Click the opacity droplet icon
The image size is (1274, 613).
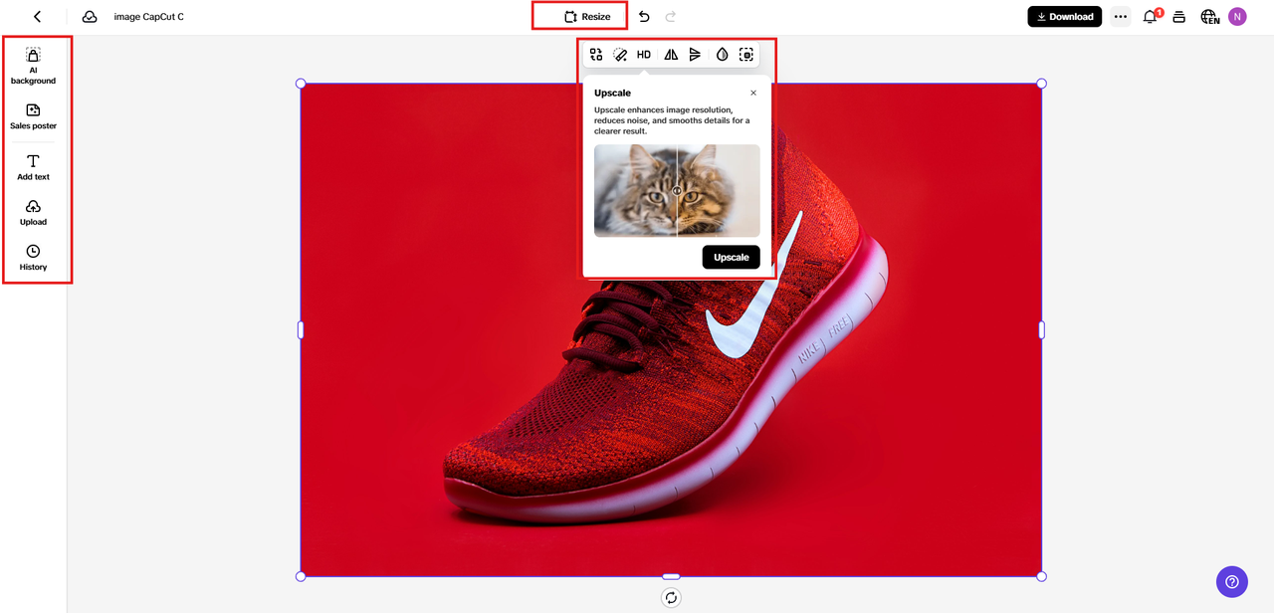coord(723,55)
